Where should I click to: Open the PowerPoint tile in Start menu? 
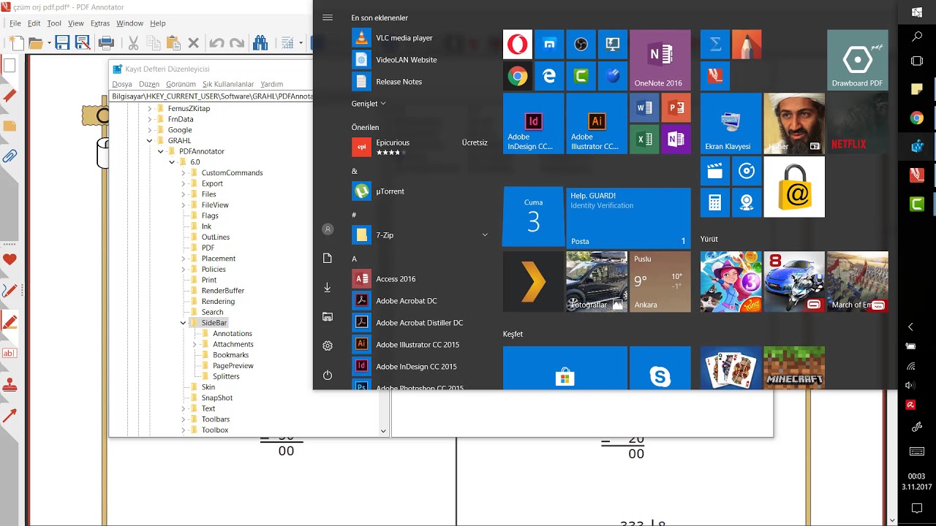coord(676,108)
